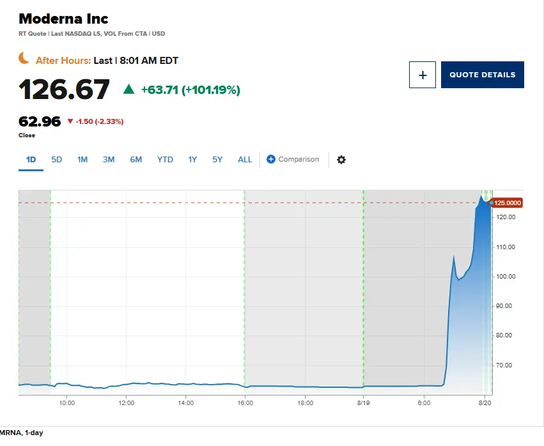
Task: Click the 120.00 y-axis label
Action: [506, 217]
